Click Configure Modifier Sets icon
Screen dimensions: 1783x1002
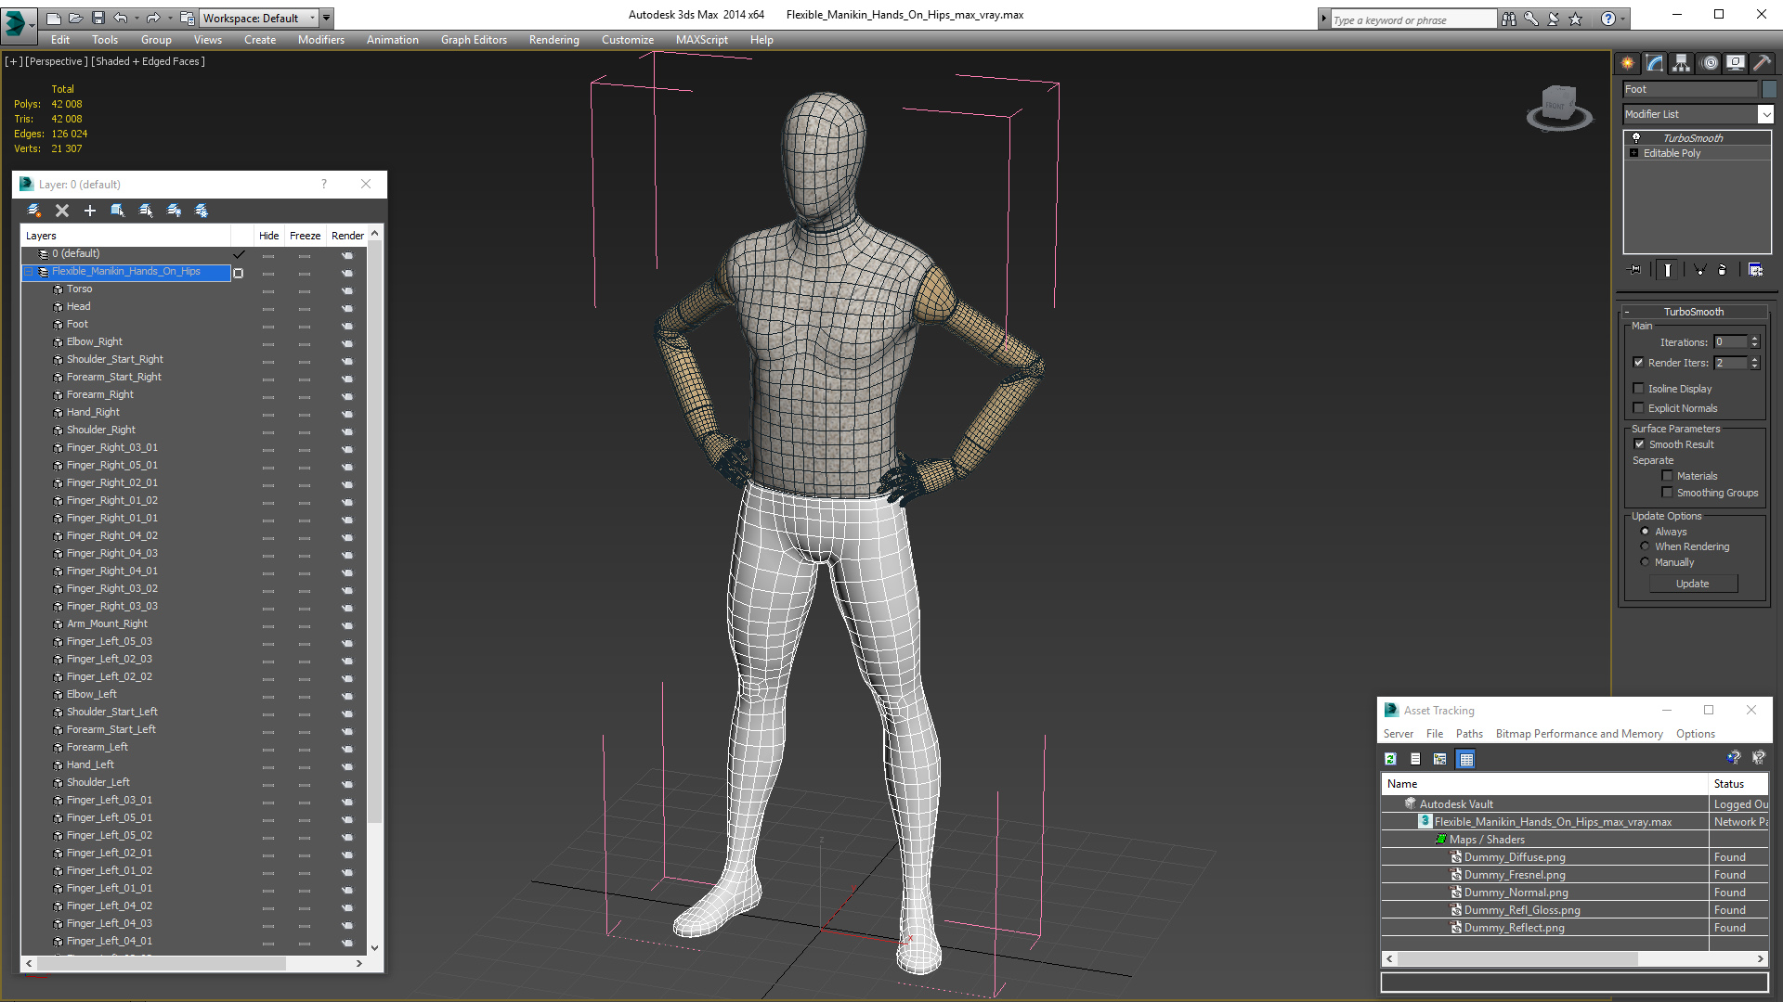pos(1755,270)
